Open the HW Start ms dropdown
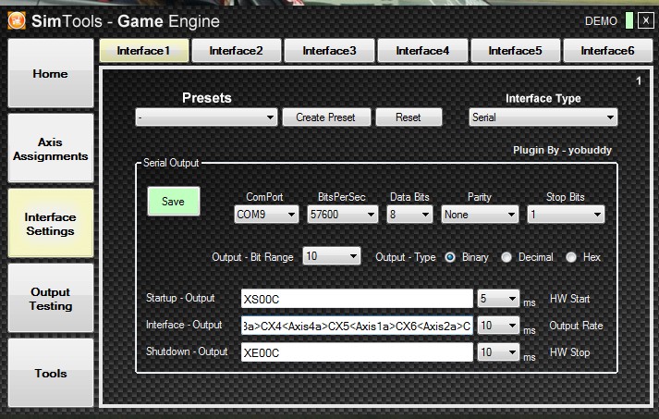The width and height of the screenshot is (659, 419). point(498,299)
